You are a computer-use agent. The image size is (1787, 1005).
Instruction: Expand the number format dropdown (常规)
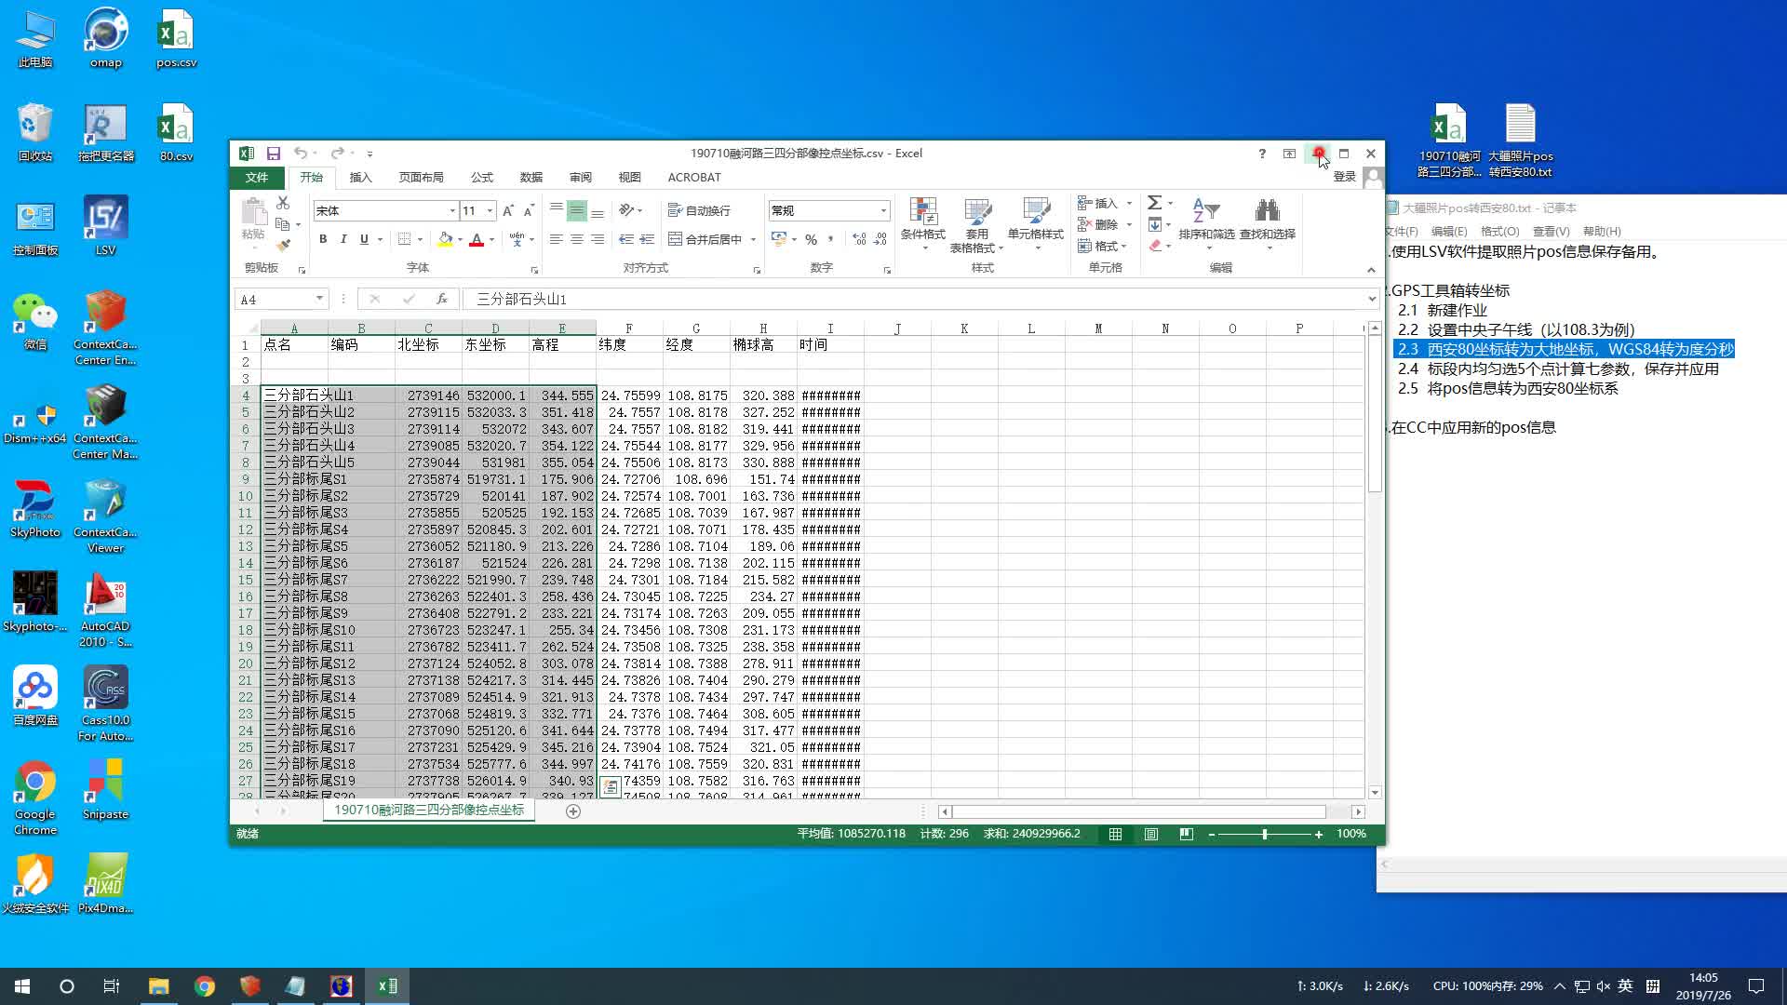(883, 211)
